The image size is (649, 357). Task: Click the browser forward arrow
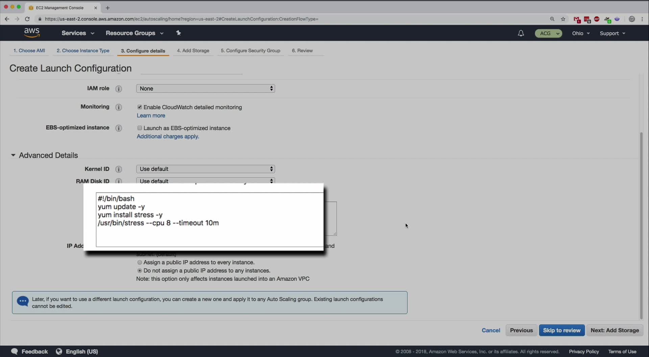[17, 19]
